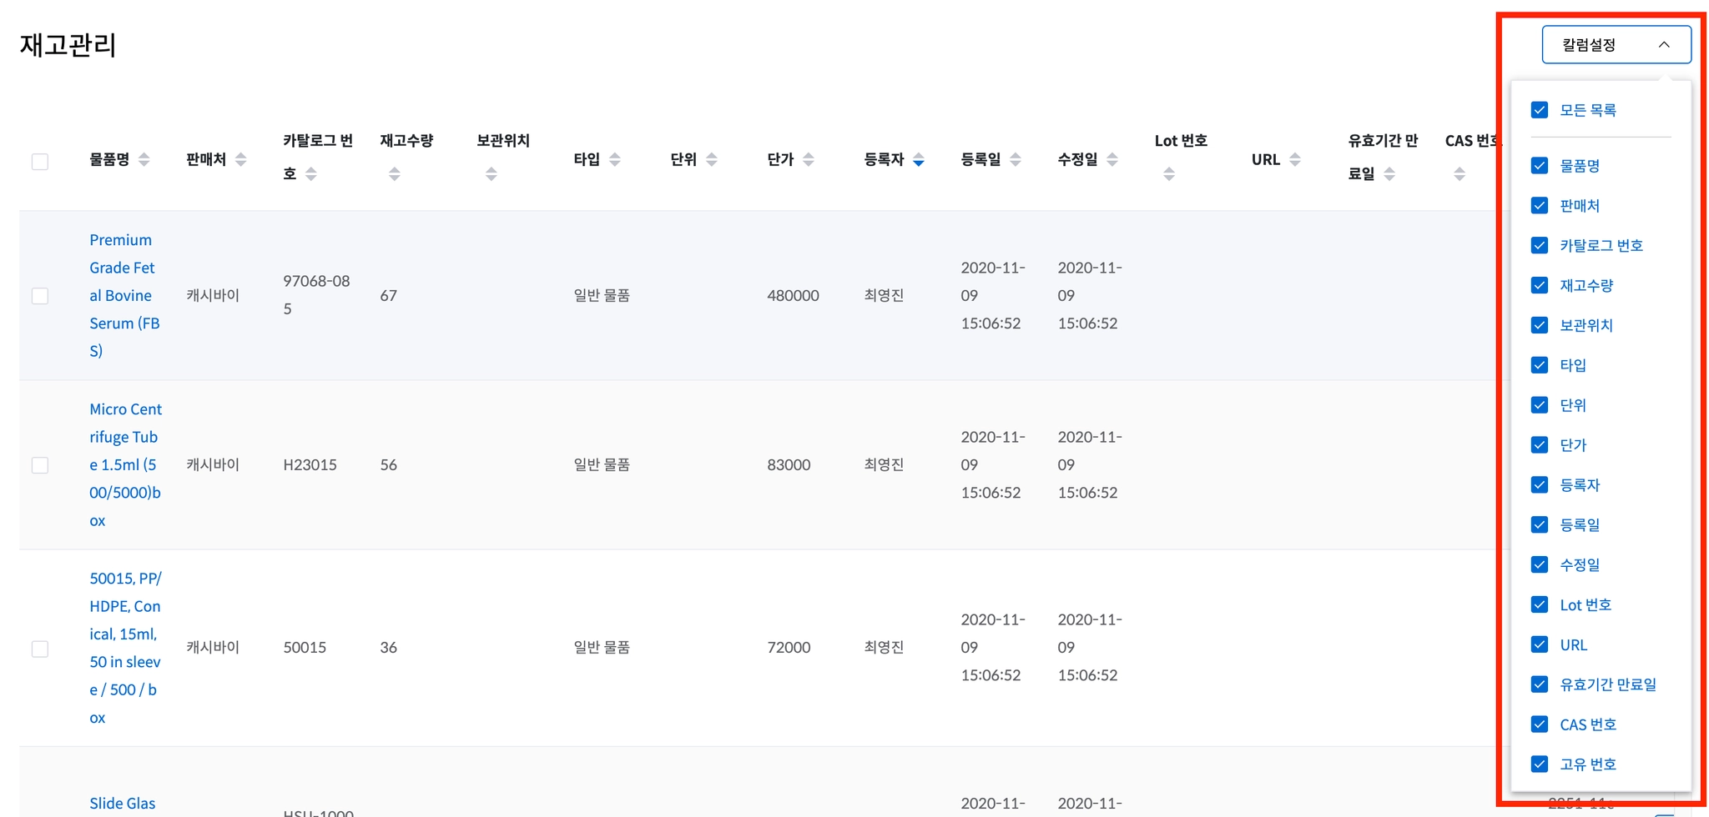Image resolution: width=1709 pixels, height=817 pixels.
Task: Sort by 물품명 column arrows
Action: tap(144, 159)
